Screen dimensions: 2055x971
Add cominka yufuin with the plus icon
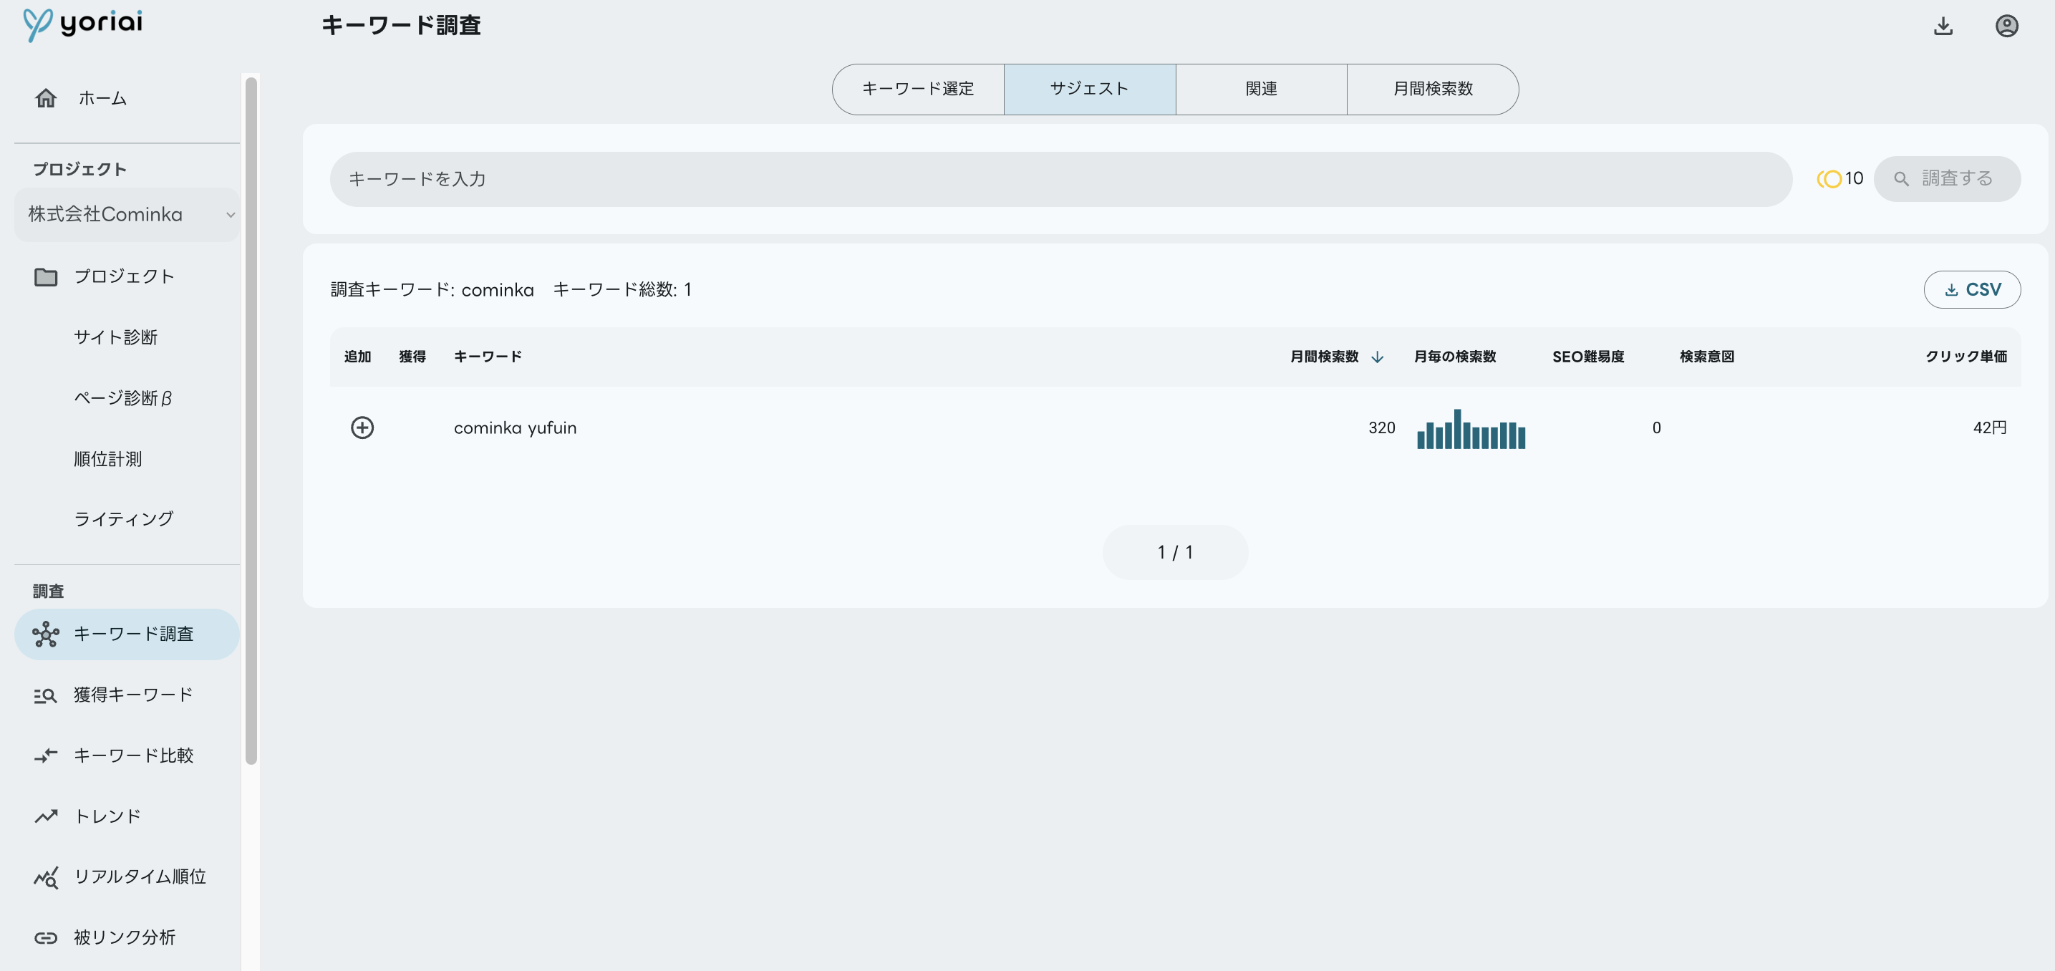click(x=362, y=427)
